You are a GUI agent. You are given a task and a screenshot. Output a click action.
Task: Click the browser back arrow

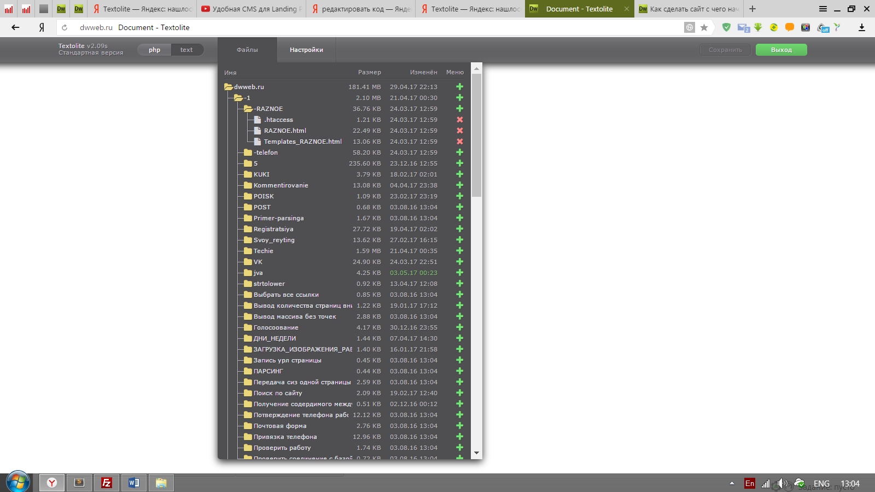[15, 27]
